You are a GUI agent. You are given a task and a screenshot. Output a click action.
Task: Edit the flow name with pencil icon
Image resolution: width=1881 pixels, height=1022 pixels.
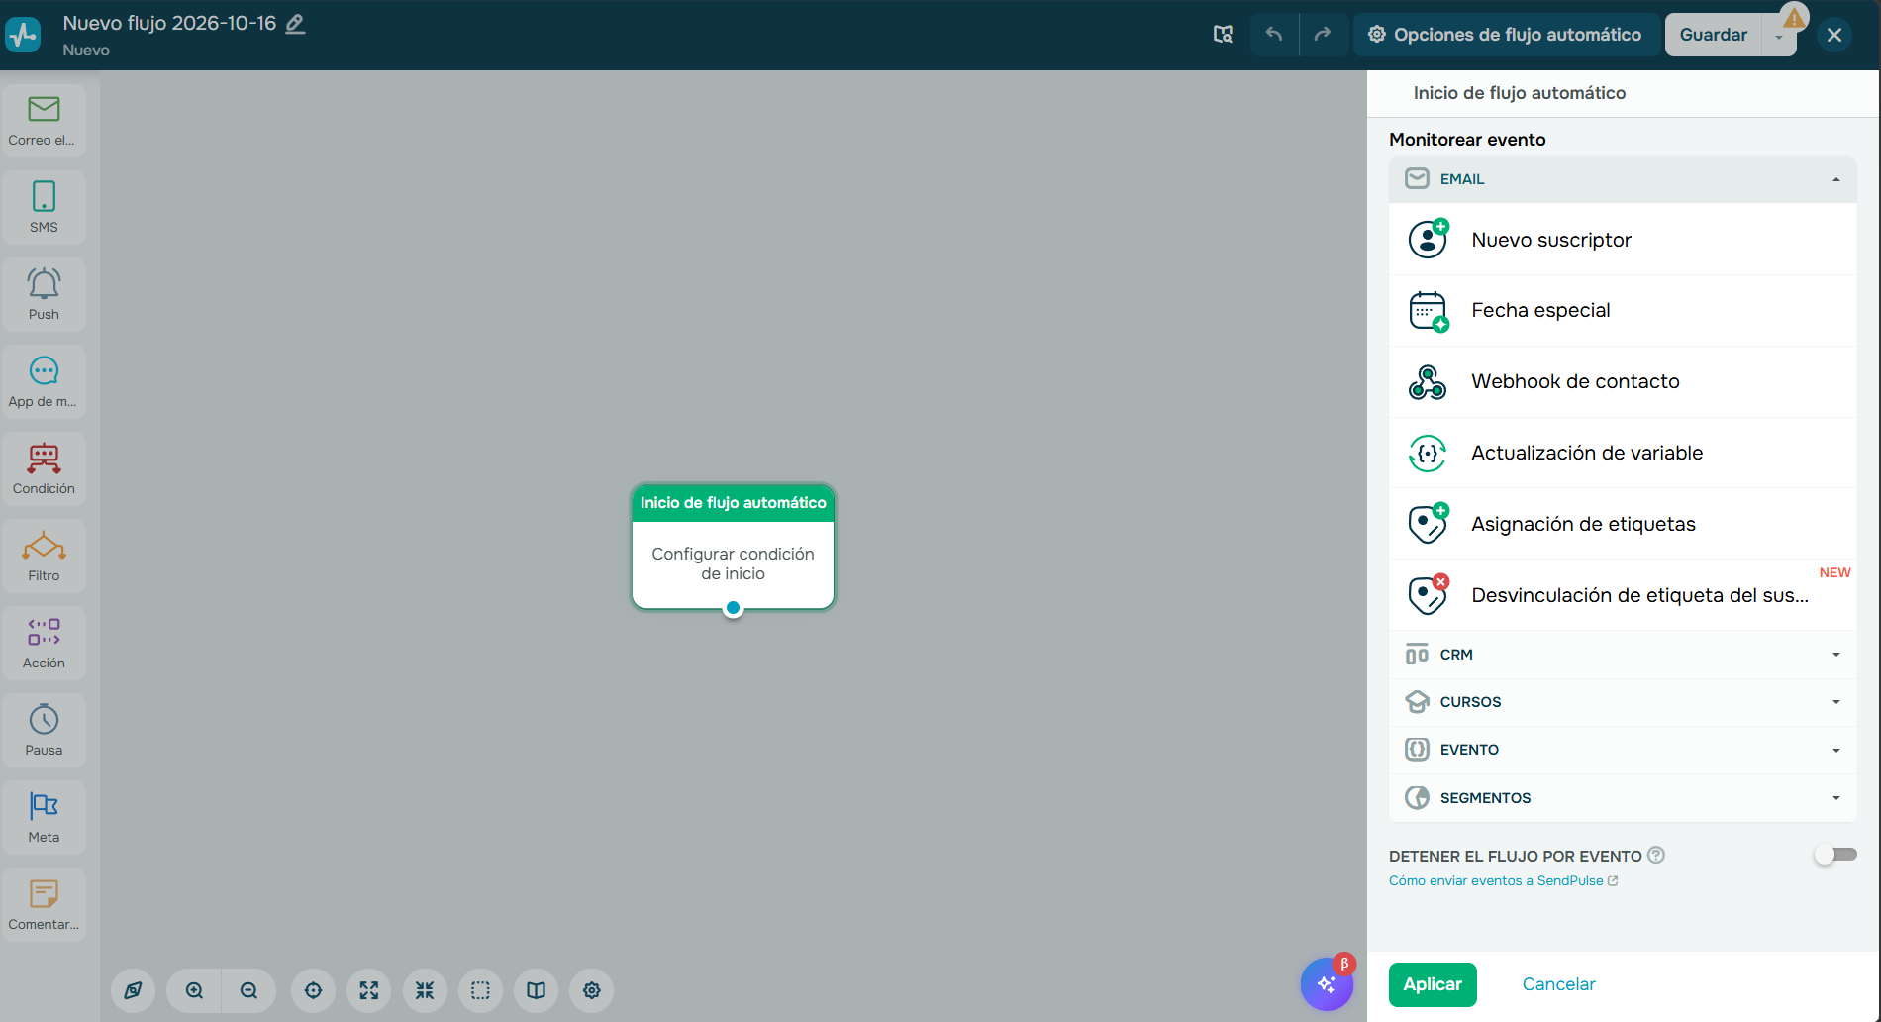pos(295,23)
